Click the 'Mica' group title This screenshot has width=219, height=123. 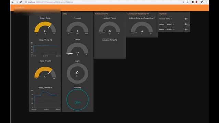coord(65,14)
